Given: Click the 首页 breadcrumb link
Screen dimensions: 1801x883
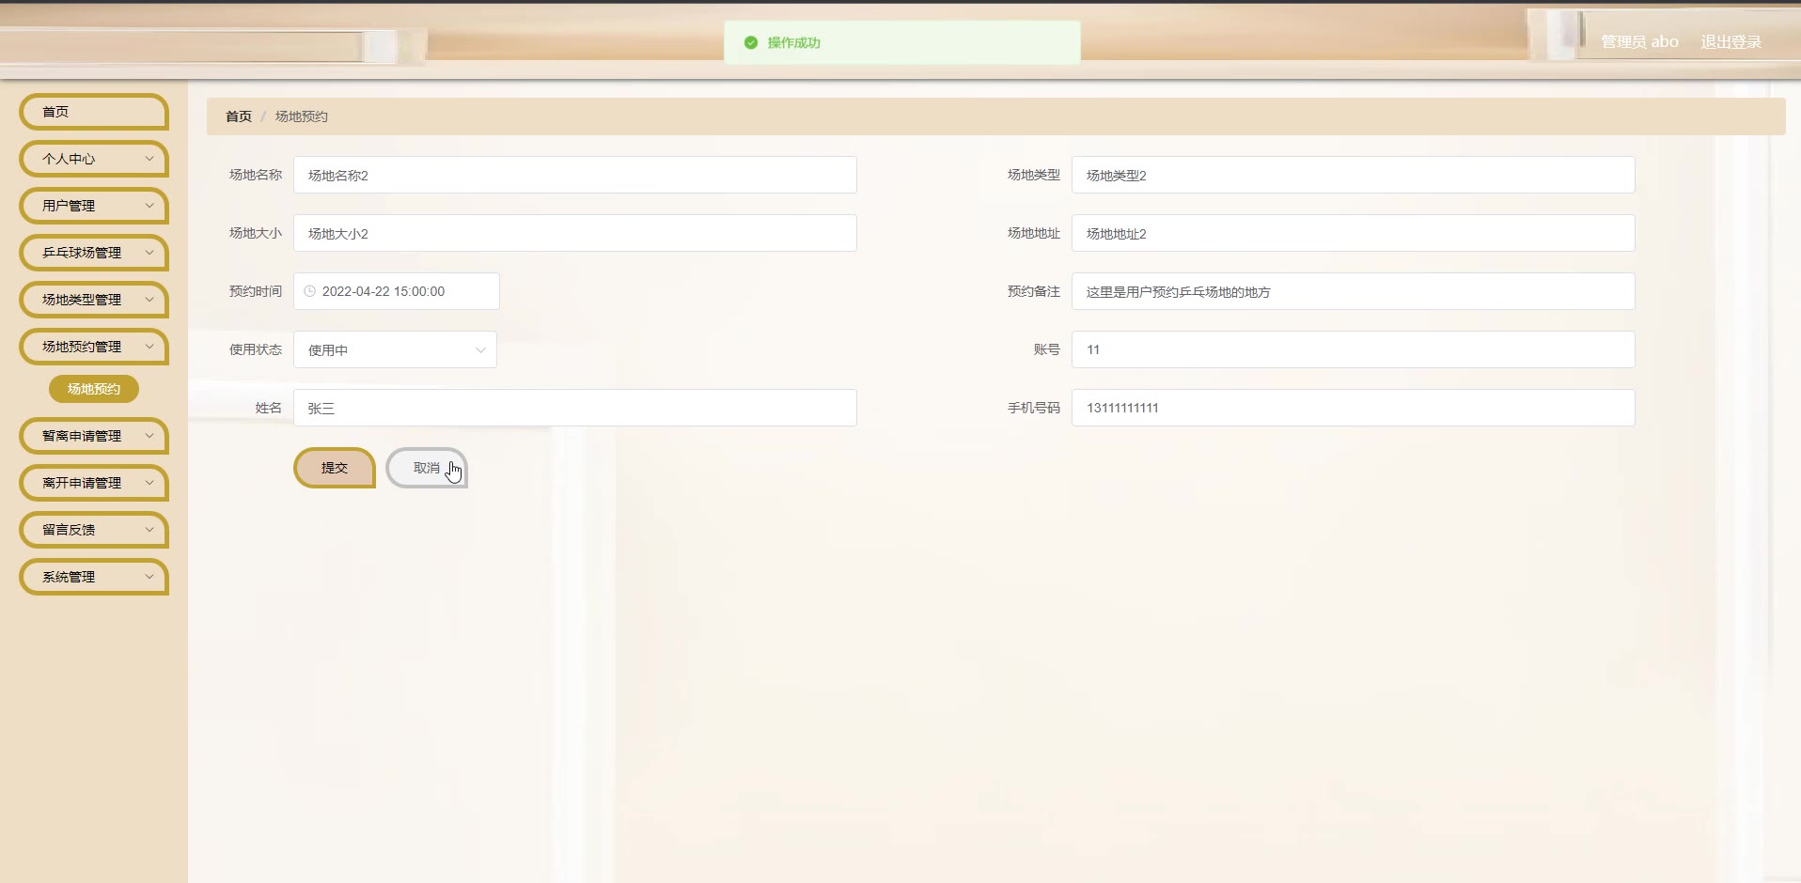Looking at the screenshot, I should tap(239, 116).
